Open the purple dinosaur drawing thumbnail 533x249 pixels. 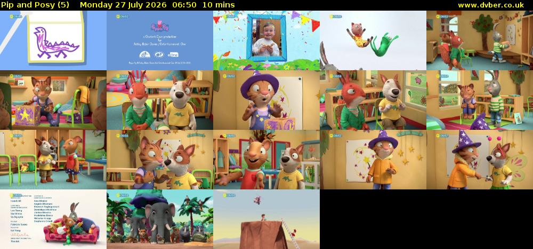[x=53, y=40]
